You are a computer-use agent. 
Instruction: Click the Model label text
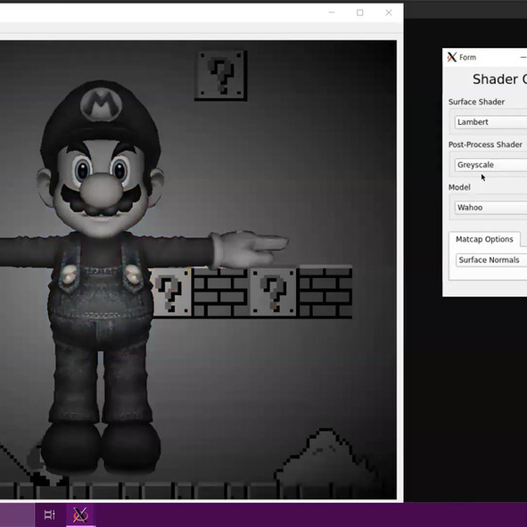[x=459, y=187]
